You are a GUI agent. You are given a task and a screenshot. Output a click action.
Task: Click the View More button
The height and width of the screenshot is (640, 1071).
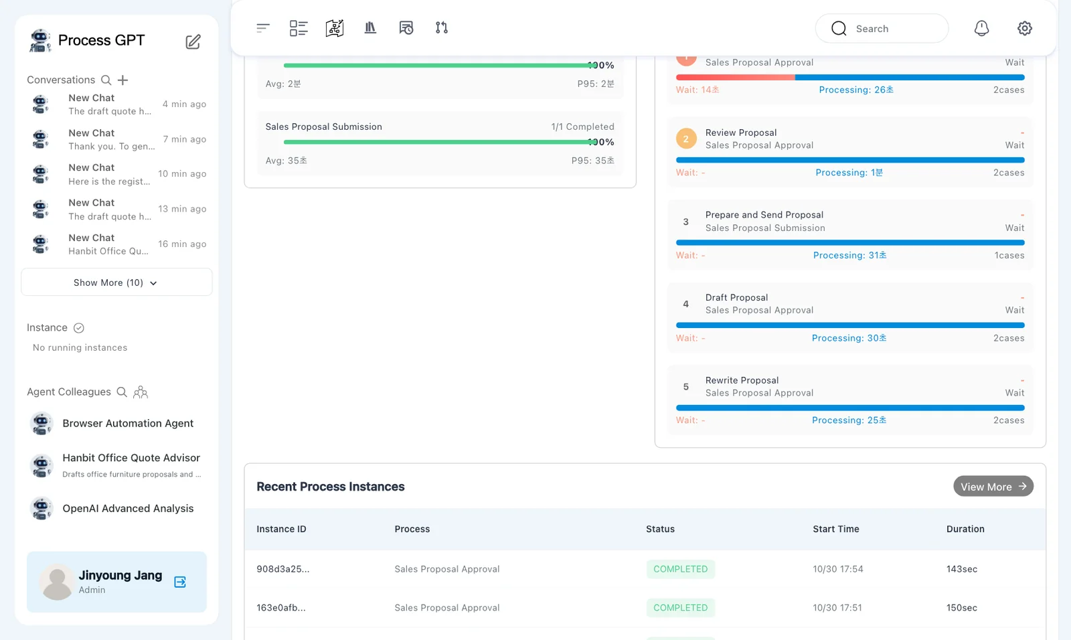point(993,487)
